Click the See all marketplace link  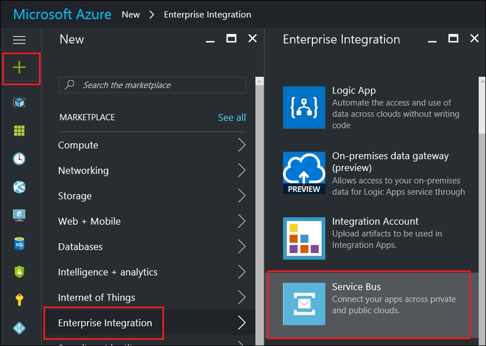[x=232, y=117]
